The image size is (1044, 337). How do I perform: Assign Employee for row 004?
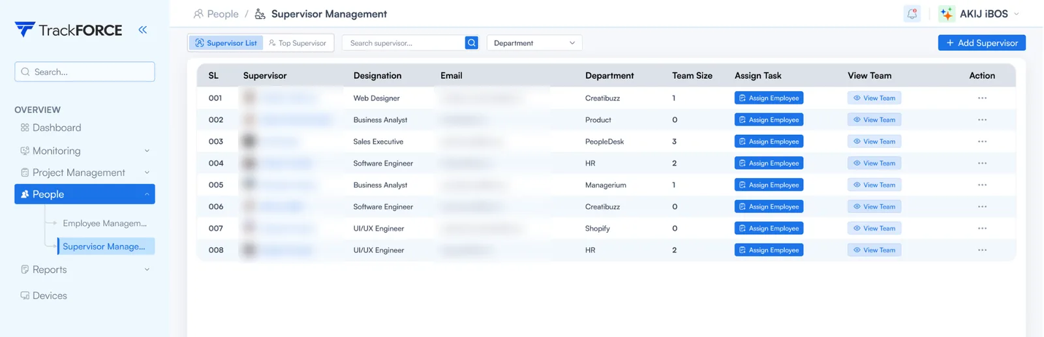point(769,163)
